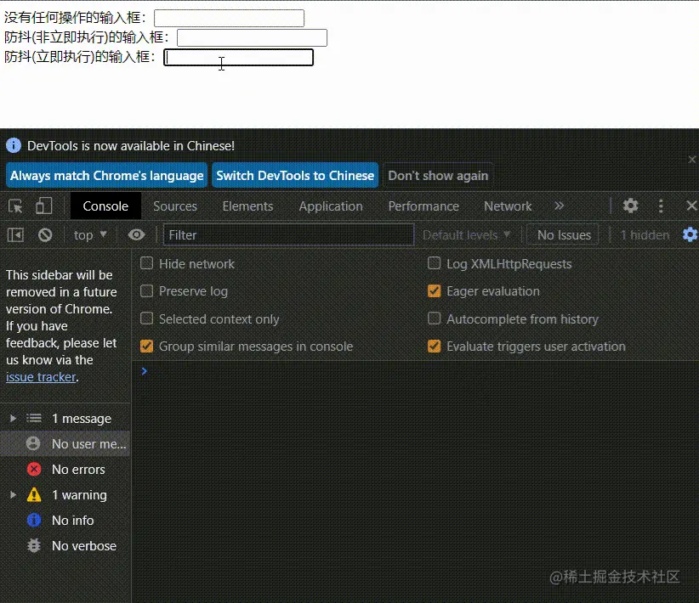This screenshot has height=603, width=699.
Task: Enable the Preserve log checkbox
Action: 146,290
